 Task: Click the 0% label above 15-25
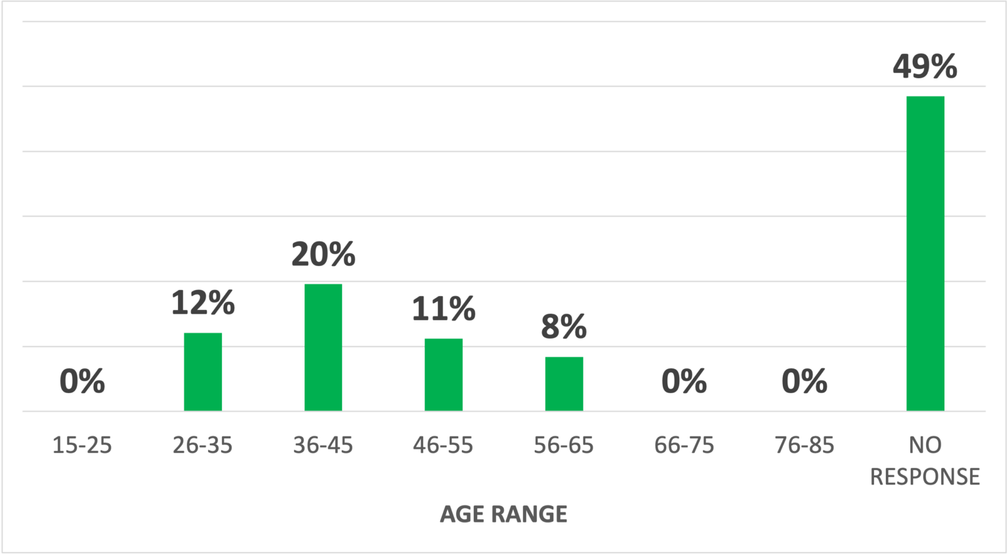(82, 381)
